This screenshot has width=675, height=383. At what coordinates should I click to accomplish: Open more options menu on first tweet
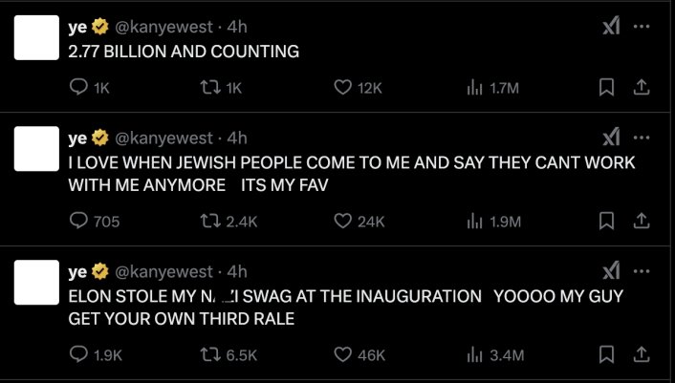(642, 27)
